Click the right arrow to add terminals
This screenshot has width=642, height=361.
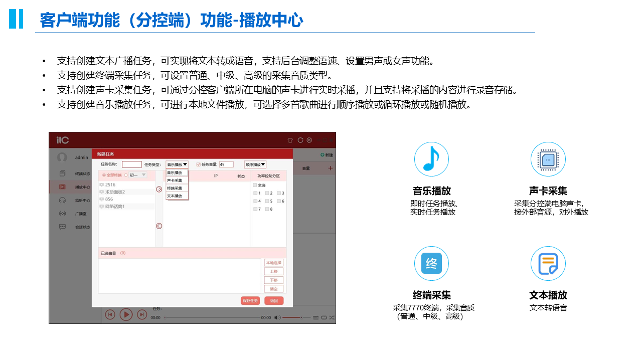pos(159,189)
